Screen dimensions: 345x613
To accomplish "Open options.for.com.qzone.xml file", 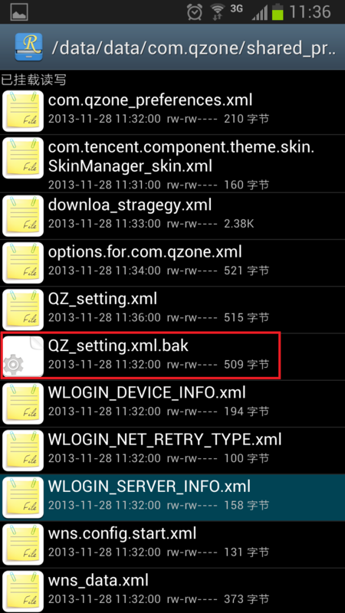I will (172, 263).
